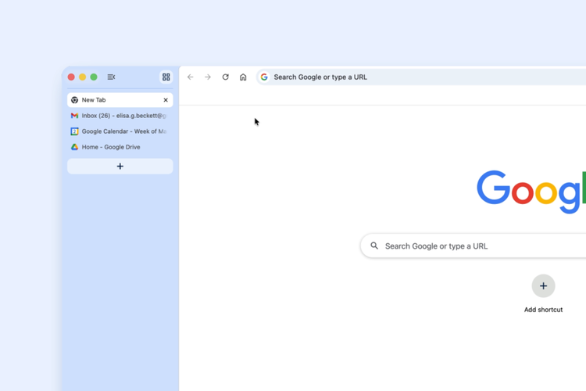Maximize the window with green button
This screenshot has height=391, width=586.
click(x=94, y=77)
